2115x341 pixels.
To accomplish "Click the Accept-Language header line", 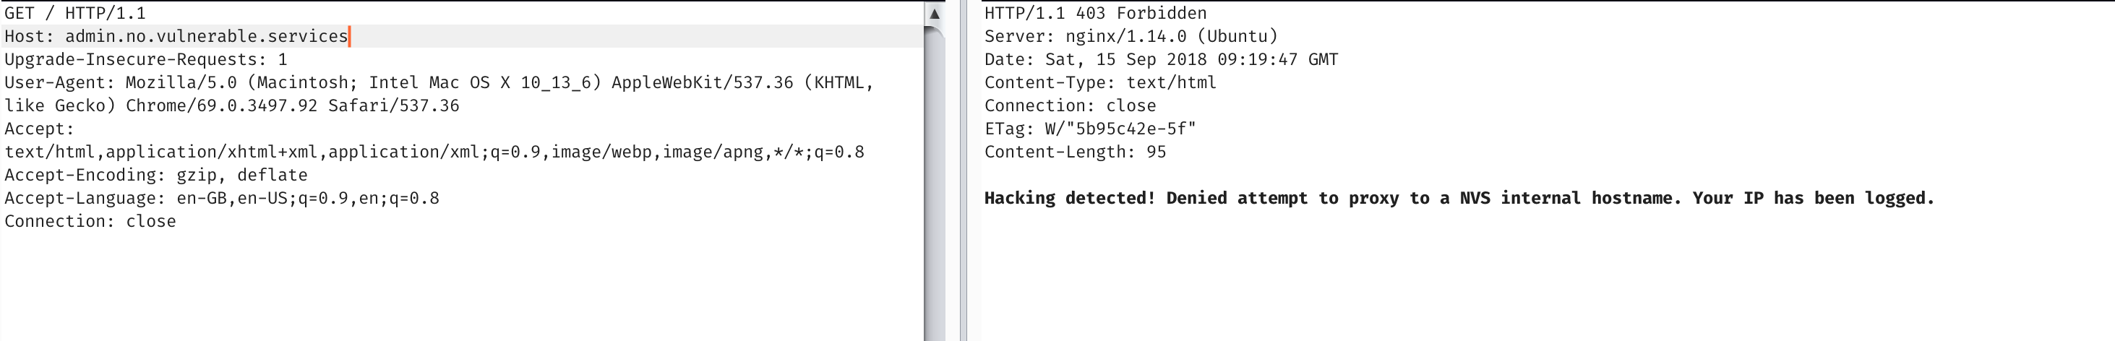I will coord(222,197).
